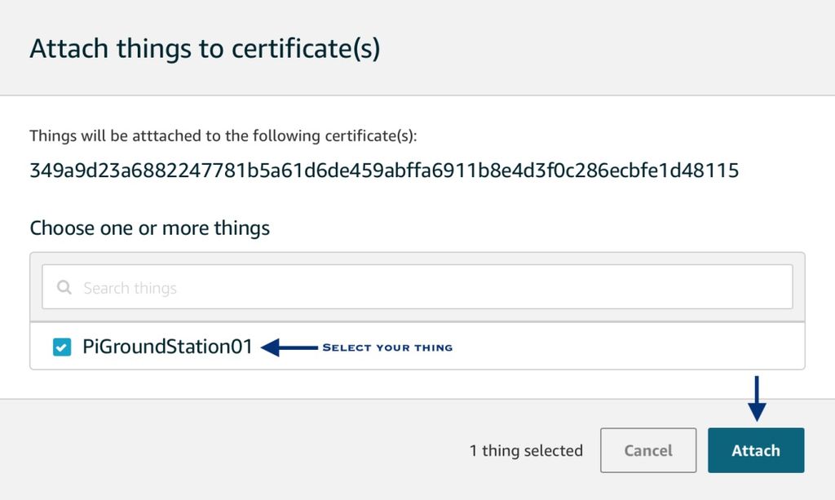
Task: Click the '1 thing selected' status text
Action: coord(526,450)
